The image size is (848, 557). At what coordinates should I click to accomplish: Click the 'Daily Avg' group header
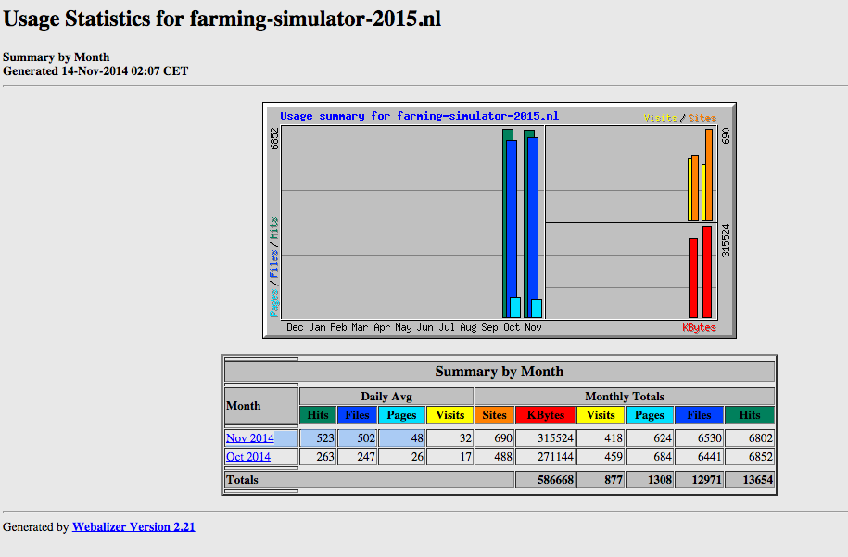coord(386,397)
